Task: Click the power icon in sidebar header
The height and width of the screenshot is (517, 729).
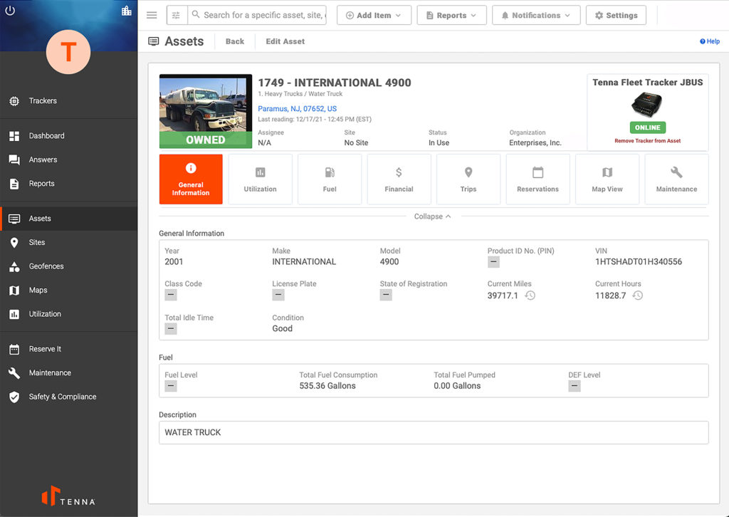Action: 10,11
